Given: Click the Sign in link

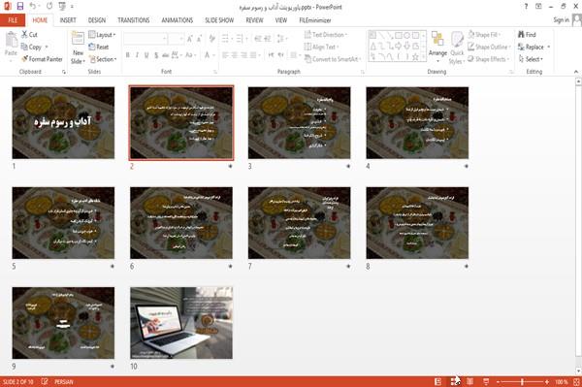Looking at the screenshot, I should point(561,20).
